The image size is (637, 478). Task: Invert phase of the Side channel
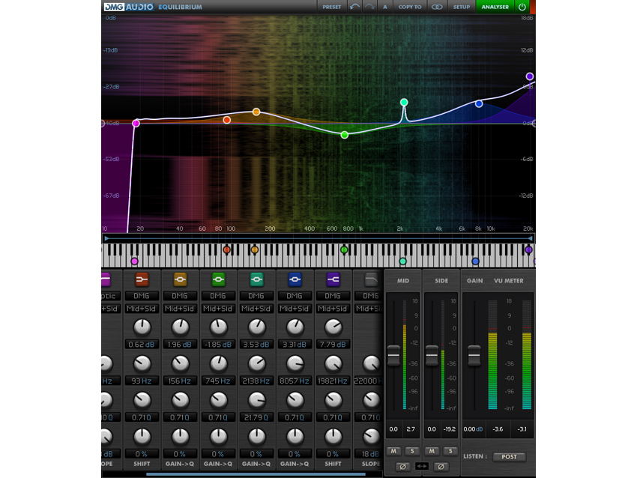(x=441, y=467)
